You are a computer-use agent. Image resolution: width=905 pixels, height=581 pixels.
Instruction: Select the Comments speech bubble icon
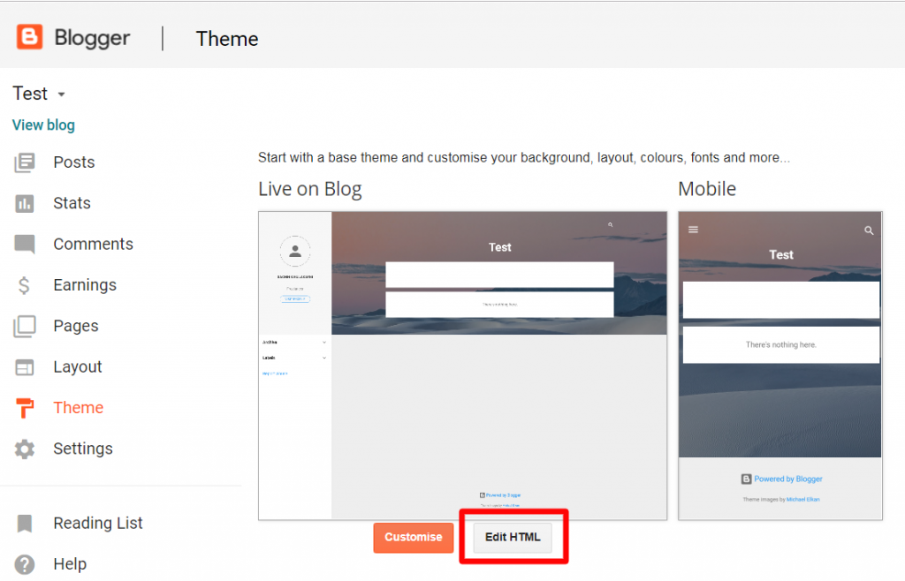coord(24,245)
